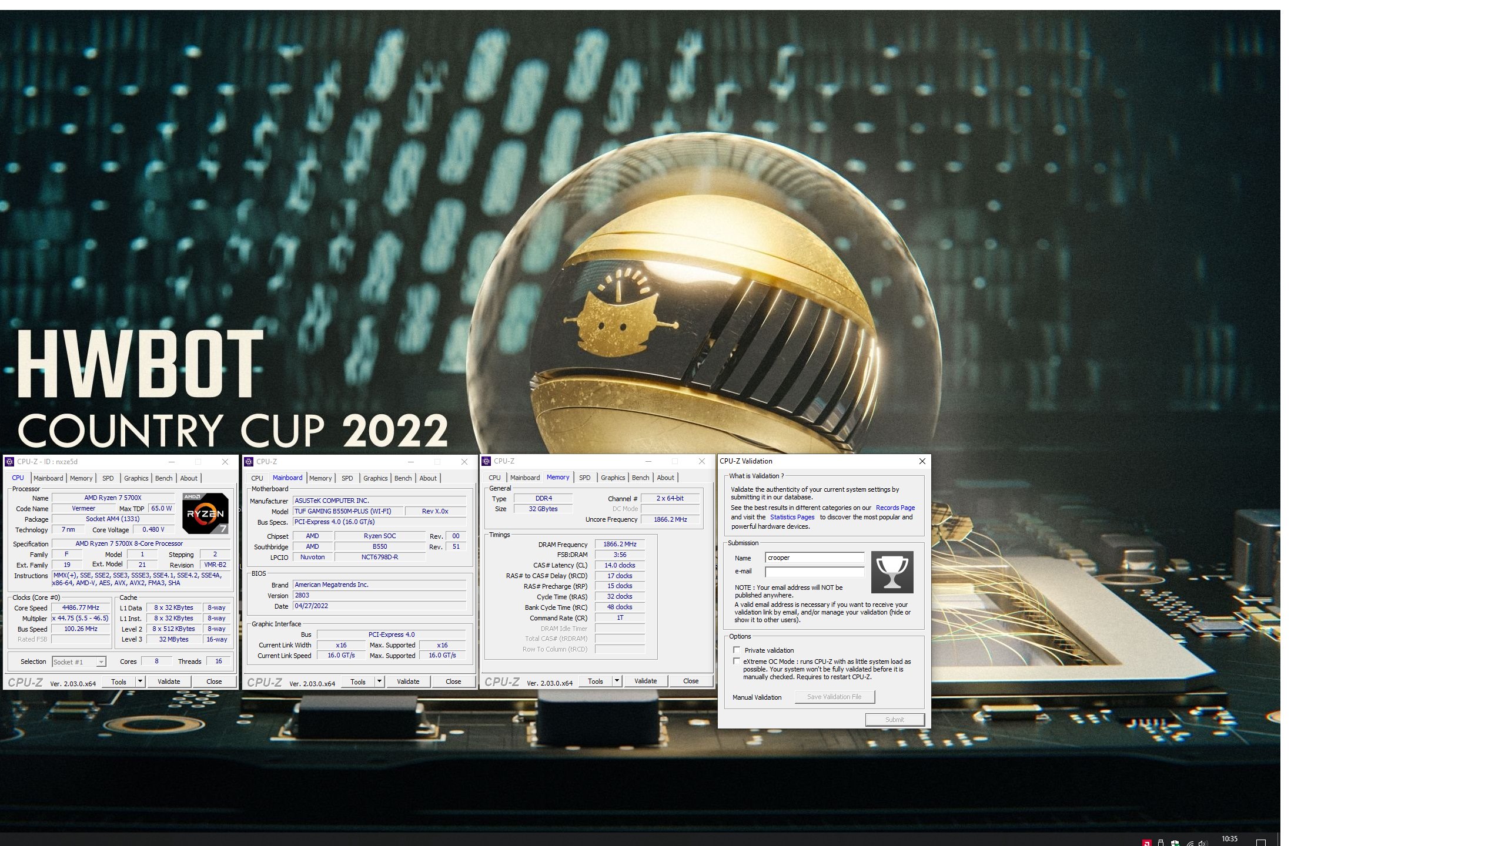This screenshot has height=846, width=1505.
Task: Open the Statistics Pages link
Action: coord(792,517)
